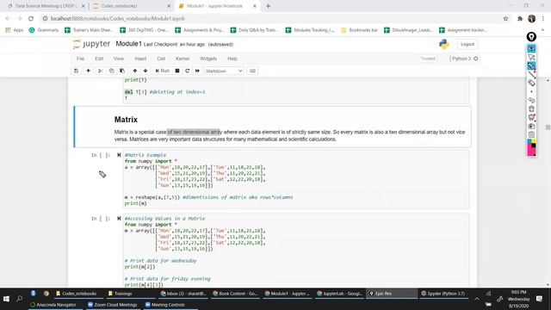Click the Python logo in notebook header
551x310 pixels.
444,44
